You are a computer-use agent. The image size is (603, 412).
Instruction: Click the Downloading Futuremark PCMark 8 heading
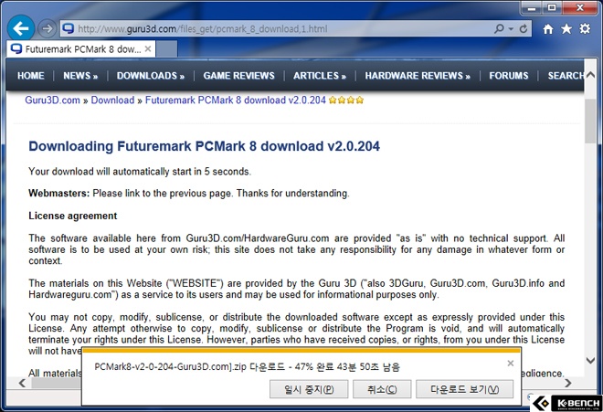click(205, 146)
